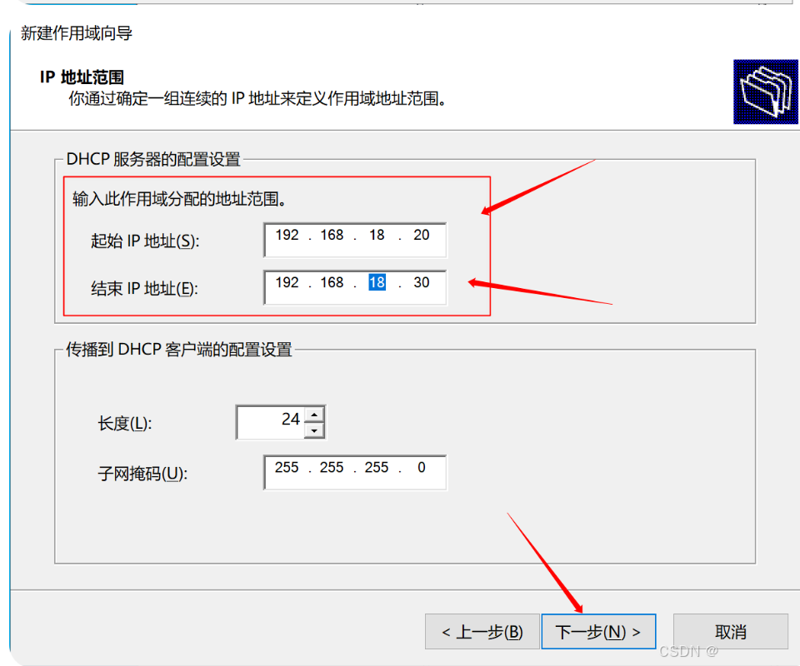Click the folders wizard icon in header
Screen dimensions: 800x666
[x=765, y=92]
